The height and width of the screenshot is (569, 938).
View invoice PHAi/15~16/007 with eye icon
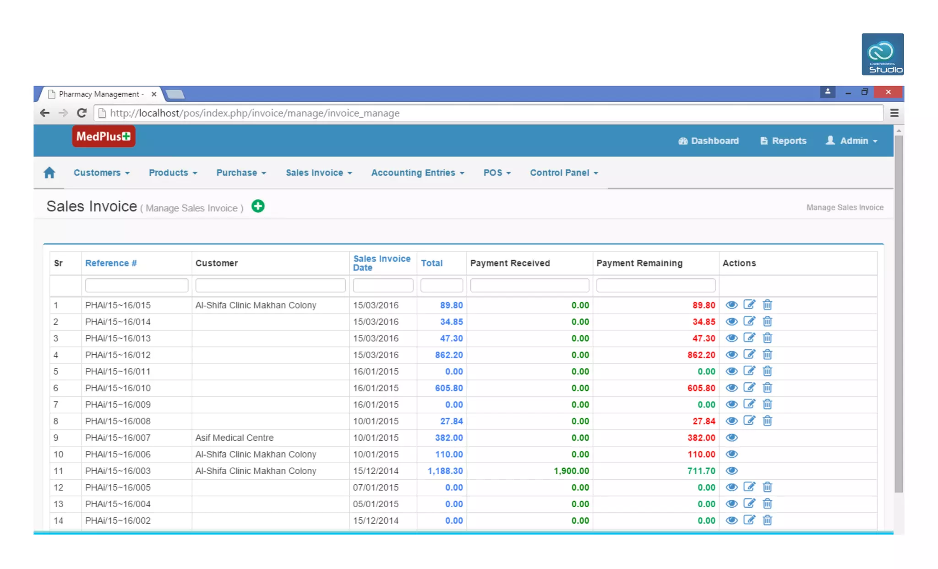pos(731,438)
